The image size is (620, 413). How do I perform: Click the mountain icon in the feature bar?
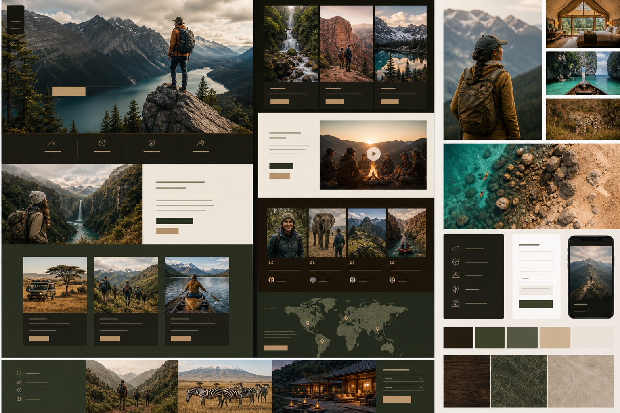tap(52, 143)
